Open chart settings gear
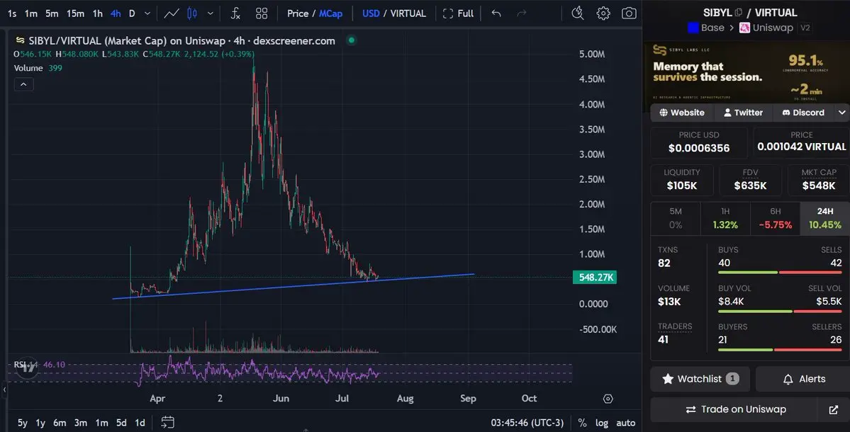 603,13
